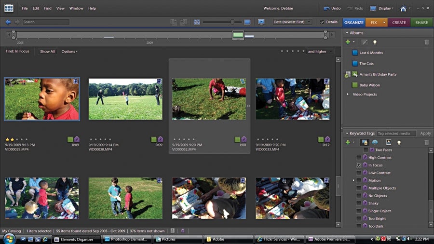Click the forward navigation arrow
The image size is (434, 244).
(x=17, y=22)
